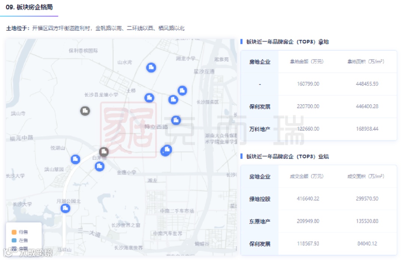Screen dimensions: 404x260
Task: Click blue marker just below 白茅铺 label
Action: 100,167
